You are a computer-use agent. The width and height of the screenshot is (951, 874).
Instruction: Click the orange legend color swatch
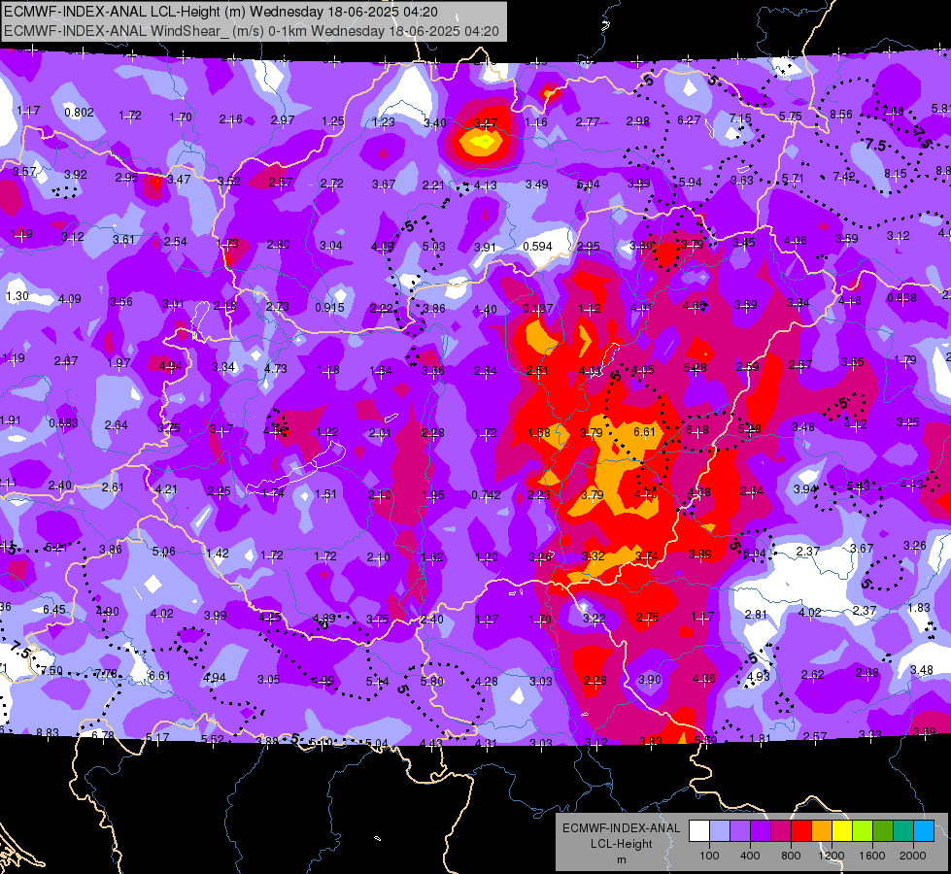coord(822,830)
